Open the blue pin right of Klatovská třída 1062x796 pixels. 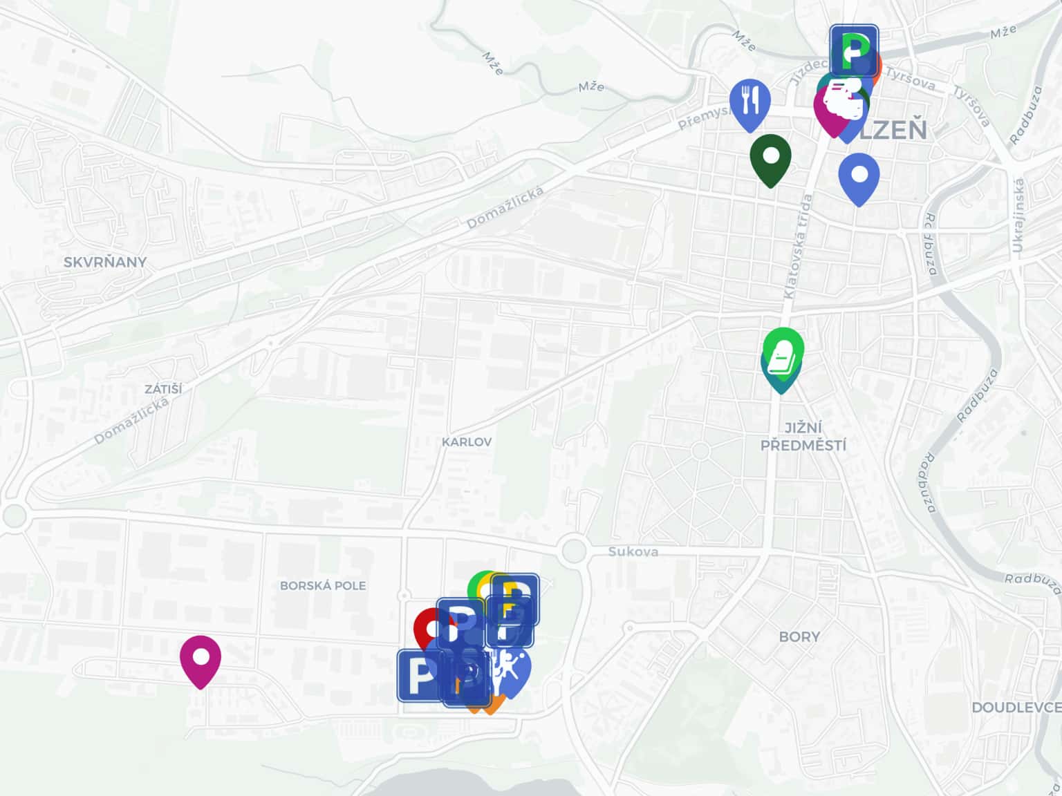point(859,178)
